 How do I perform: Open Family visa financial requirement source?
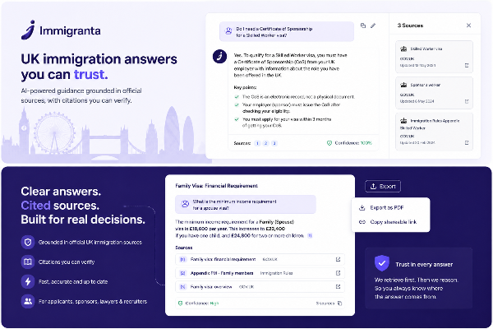pyautogui.click(x=260, y=259)
